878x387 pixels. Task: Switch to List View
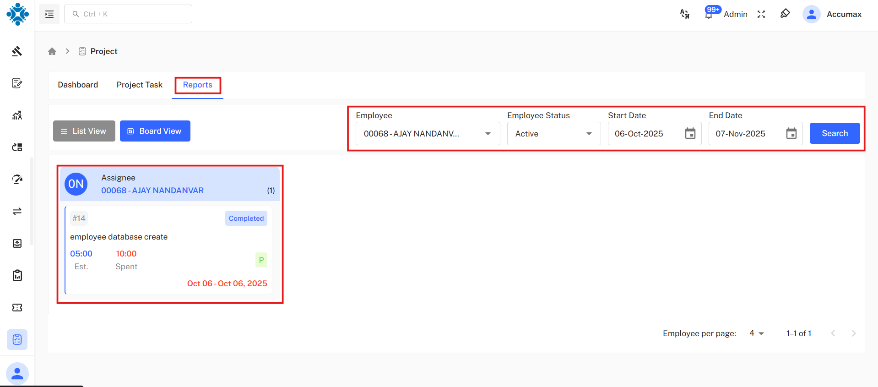pyautogui.click(x=84, y=131)
